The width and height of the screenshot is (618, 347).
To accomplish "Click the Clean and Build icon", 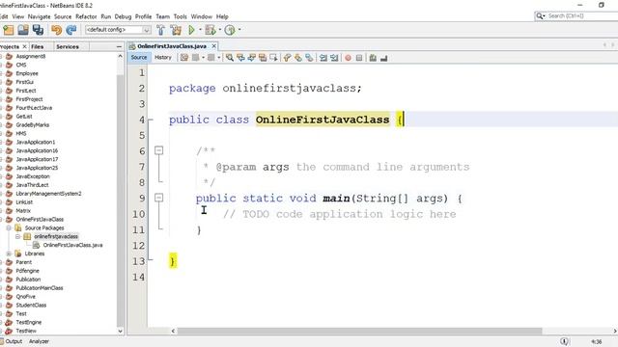I will click(176, 30).
